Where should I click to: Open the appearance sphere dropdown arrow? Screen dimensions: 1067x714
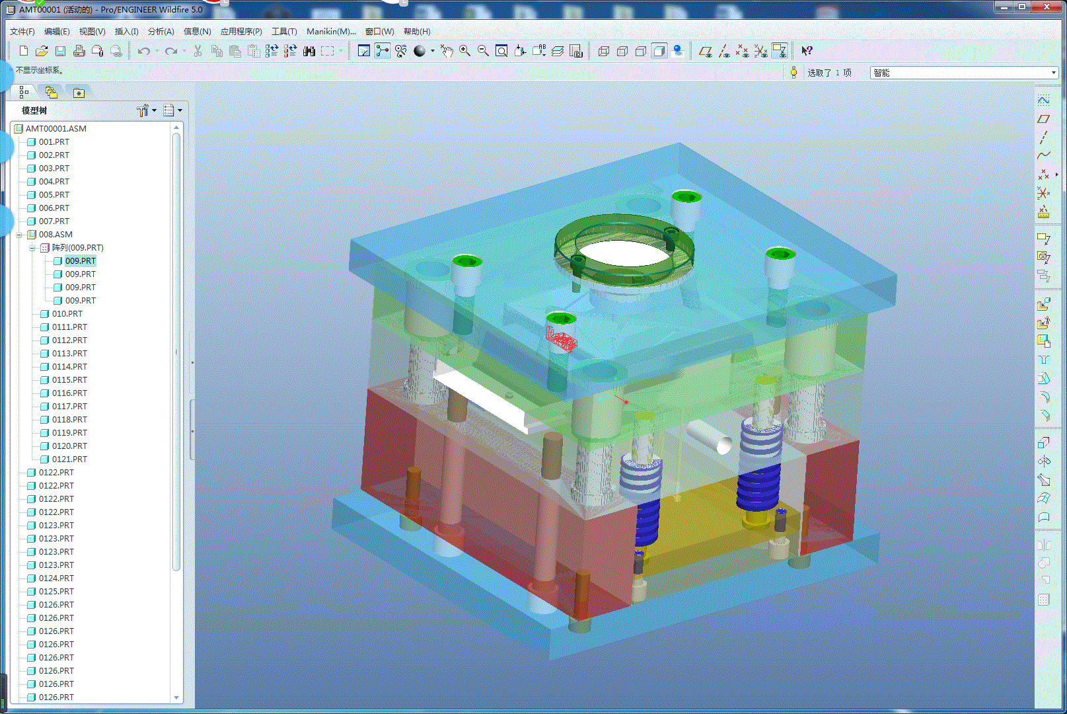point(433,51)
